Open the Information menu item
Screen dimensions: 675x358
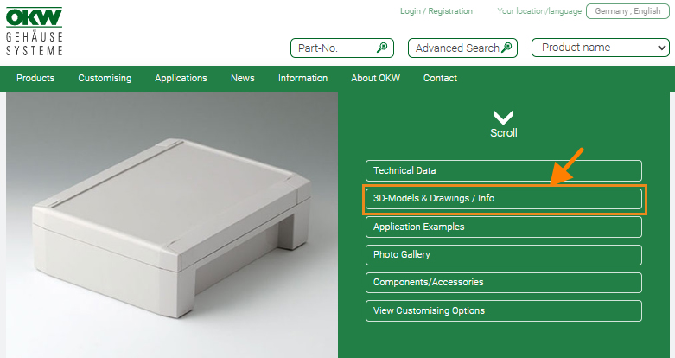click(x=302, y=78)
